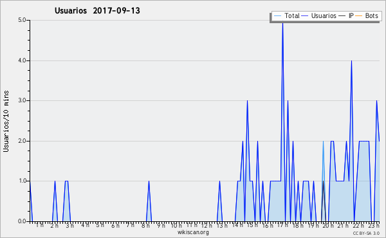The image size is (386, 238).
Task: Click the 3.0 y-axis value
Action: click(x=22, y=100)
